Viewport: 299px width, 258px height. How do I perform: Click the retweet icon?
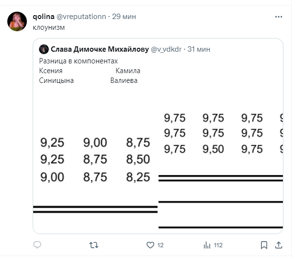[95, 244]
